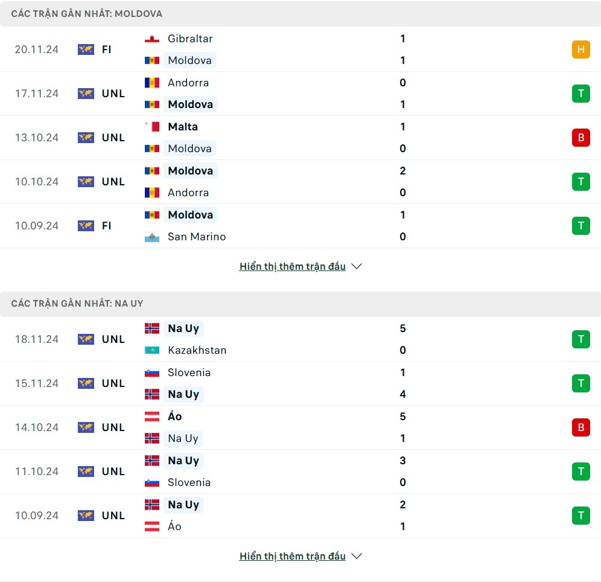
Task: Click the Gibraltar flag icon
Action: coord(152,39)
